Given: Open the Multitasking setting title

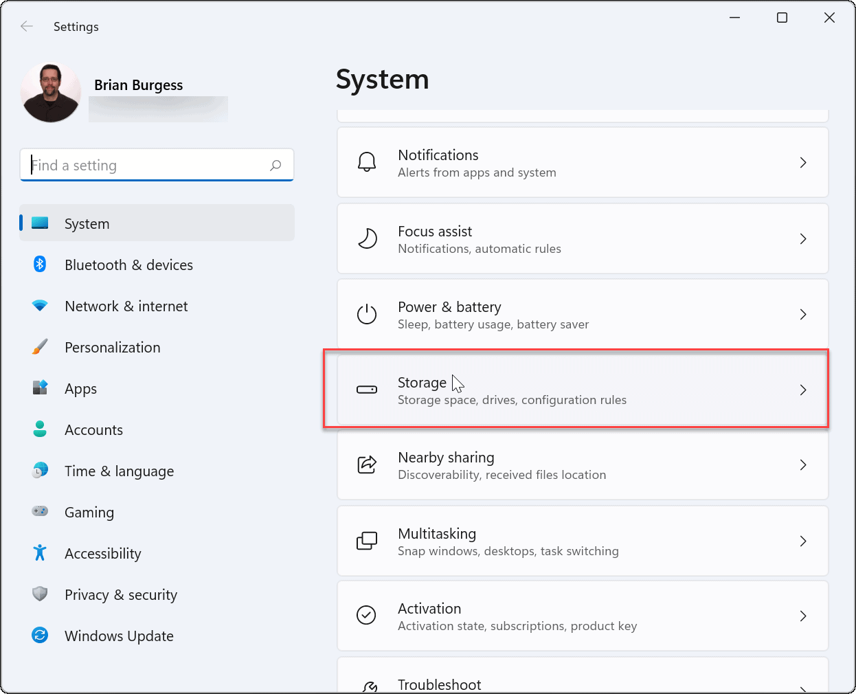Looking at the screenshot, I should coord(437,534).
